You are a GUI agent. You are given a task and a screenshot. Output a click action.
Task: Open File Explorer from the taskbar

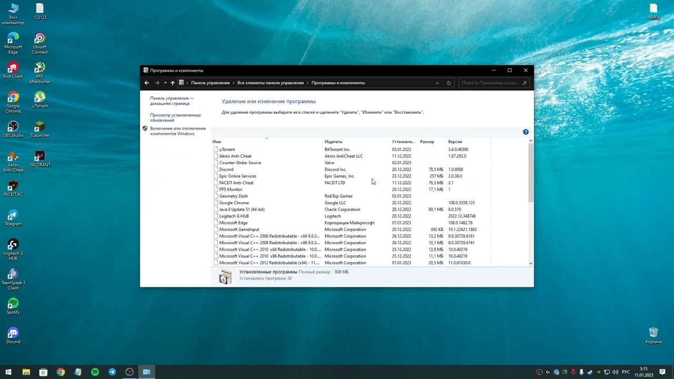[26, 372]
